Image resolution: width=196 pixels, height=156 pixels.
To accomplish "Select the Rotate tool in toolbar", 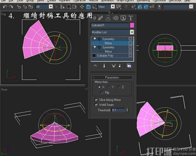I will pos(88,6).
